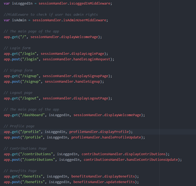196x186 pixels.
Task: Click the '// Benefits Page' comment
Action: (x=20, y=171)
